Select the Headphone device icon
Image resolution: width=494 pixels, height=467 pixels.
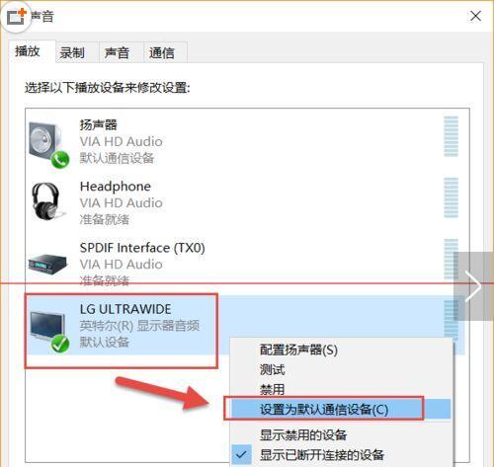coord(47,201)
